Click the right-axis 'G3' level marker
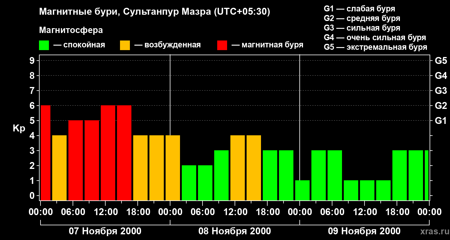This screenshot has height=240, width=450. [441, 91]
